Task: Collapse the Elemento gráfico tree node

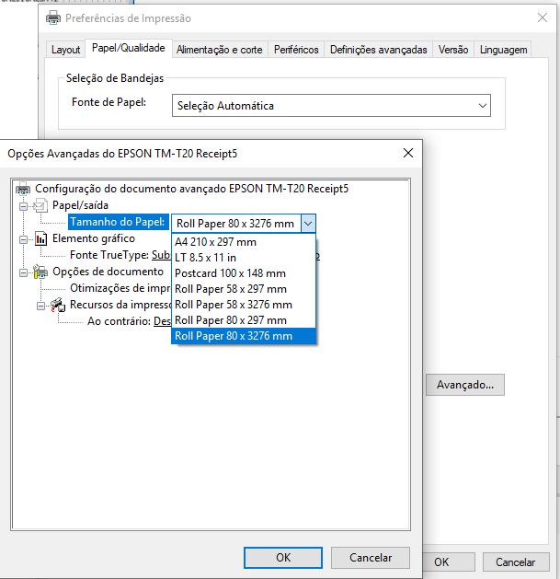Action: pyautogui.click(x=23, y=239)
